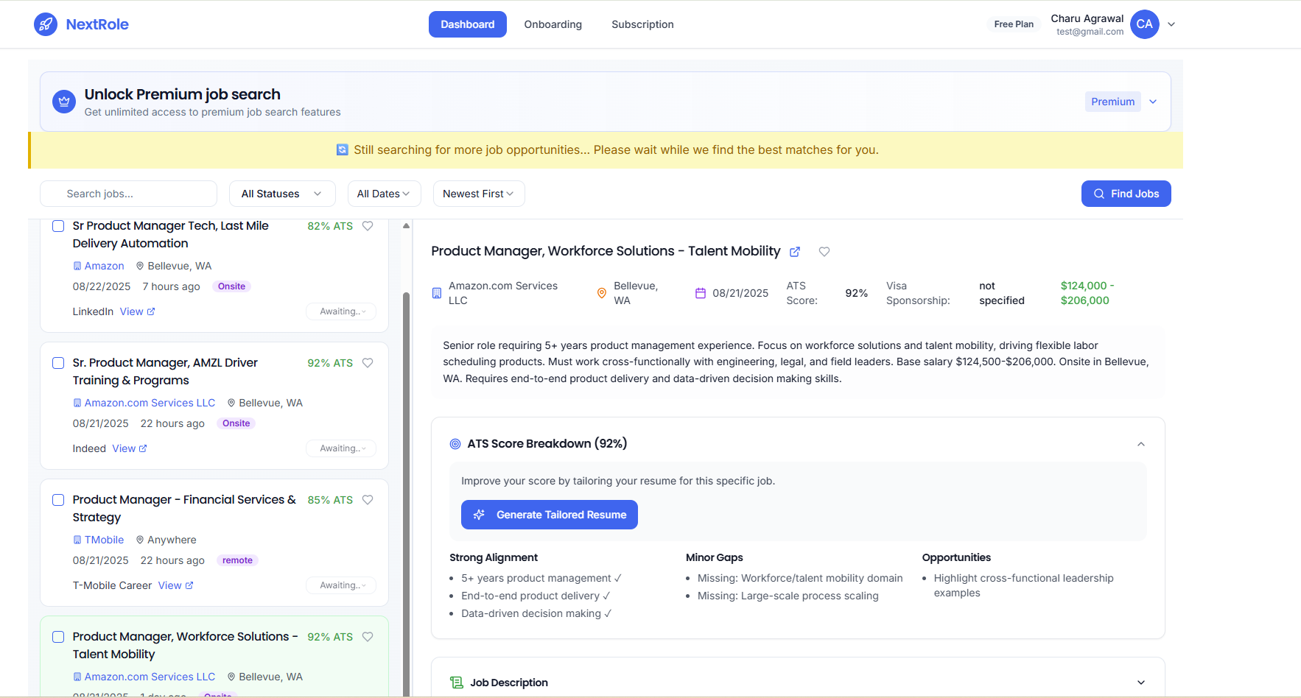Image resolution: width=1301 pixels, height=698 pixels.
Task: Open the Subscription tab
Action: [x=642, y=24]
